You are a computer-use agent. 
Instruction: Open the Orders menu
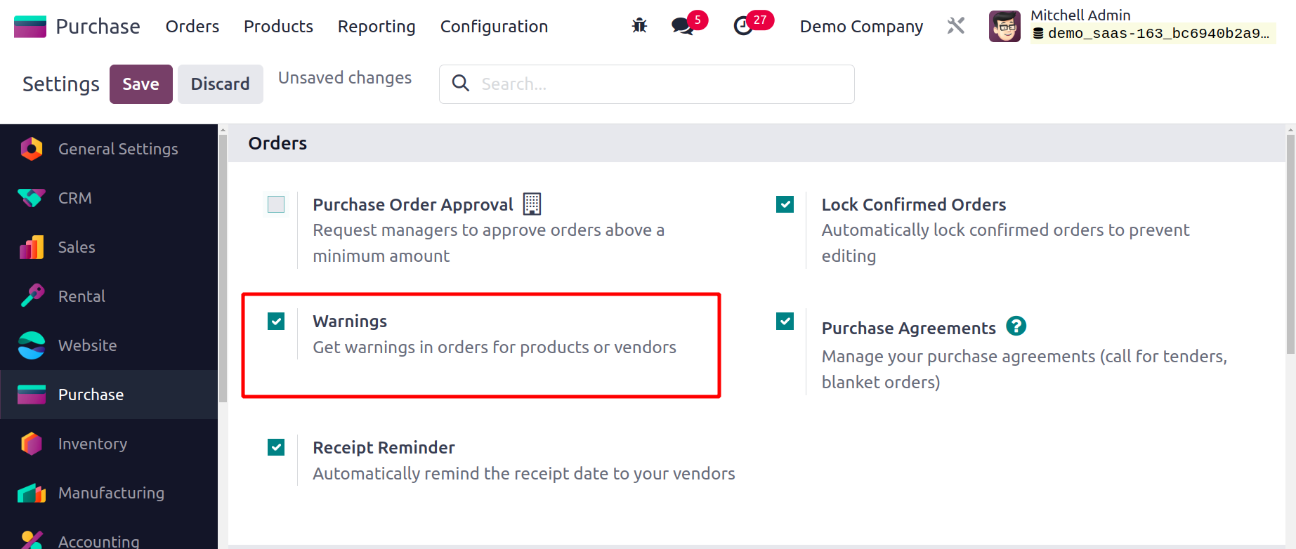pyautogui.click(x=192, y=27)
